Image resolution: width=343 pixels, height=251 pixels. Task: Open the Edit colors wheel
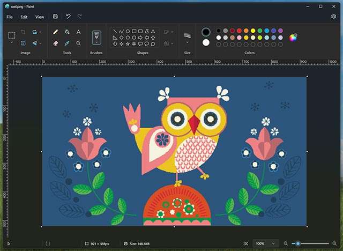[293, 38]
